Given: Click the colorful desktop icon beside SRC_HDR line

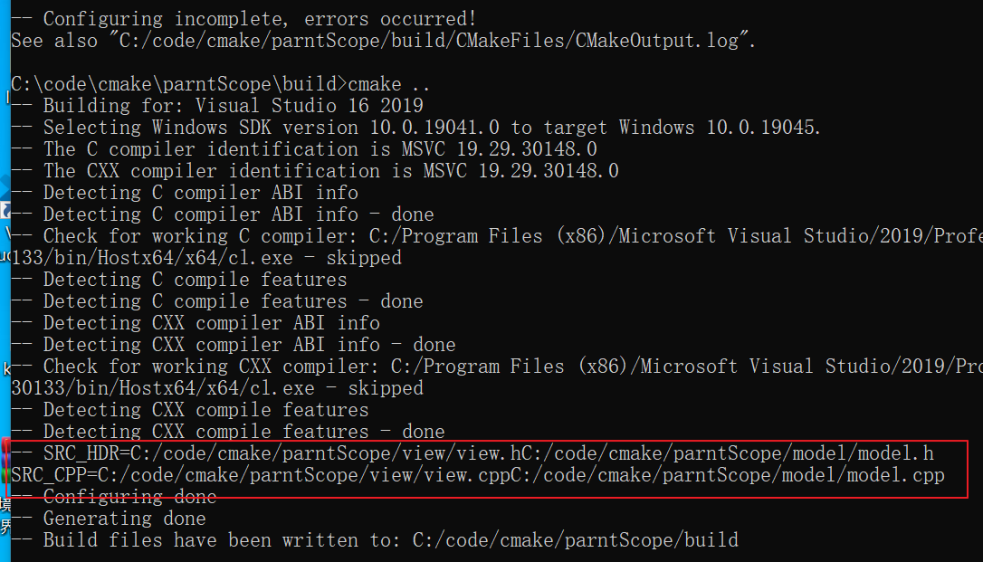Looking at the screenshot, I should (5, 461).
